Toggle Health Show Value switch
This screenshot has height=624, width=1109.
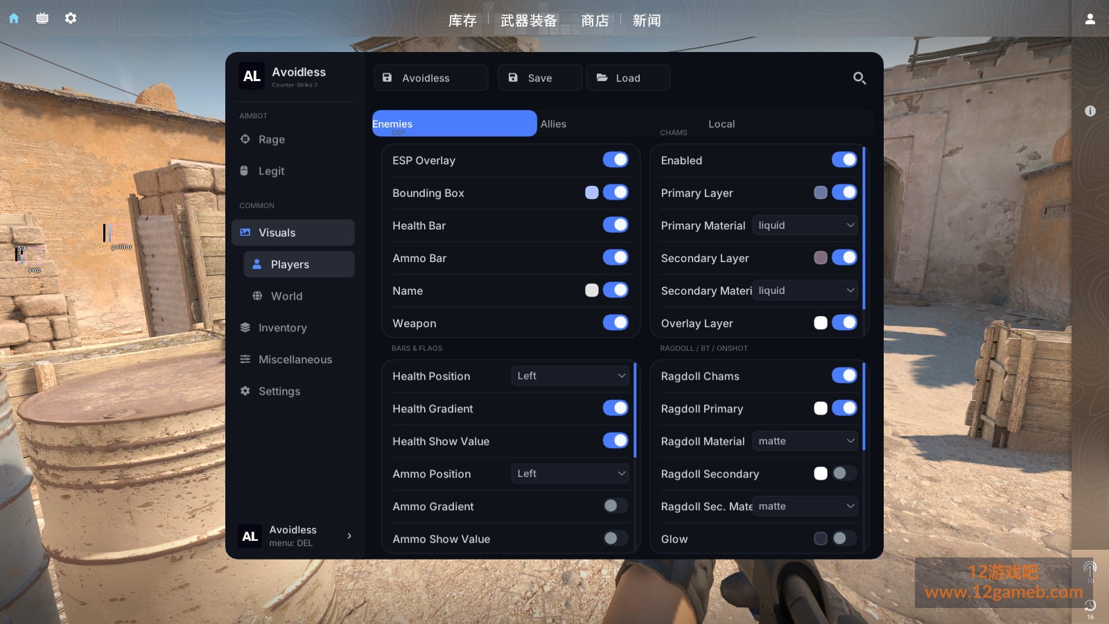coord(615,441)
